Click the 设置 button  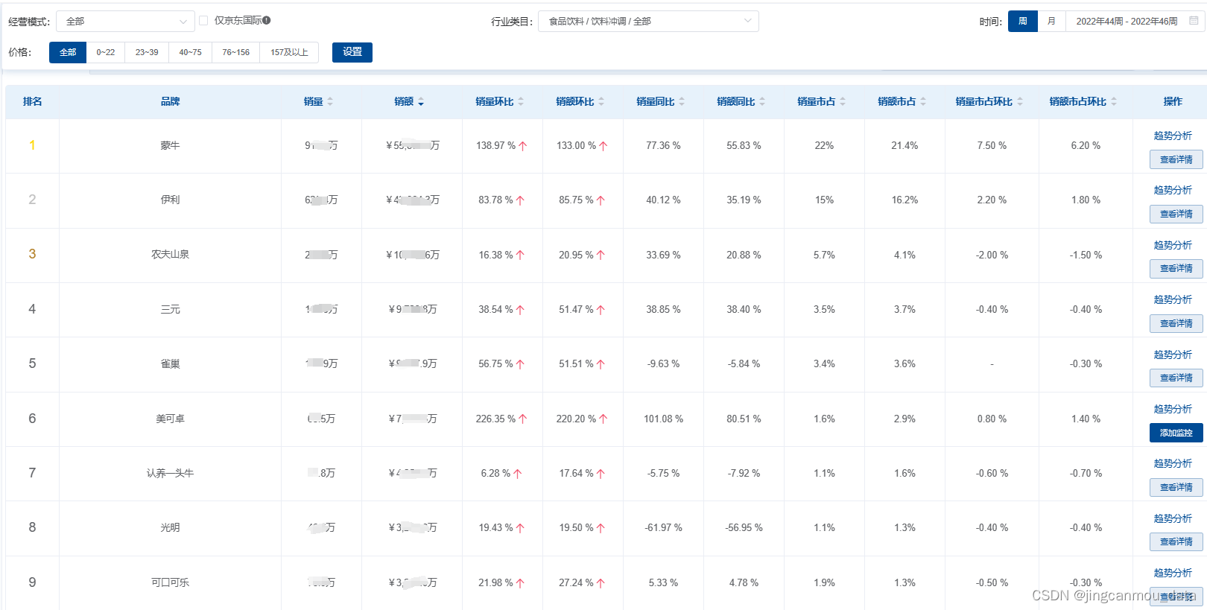coord(352,52)
